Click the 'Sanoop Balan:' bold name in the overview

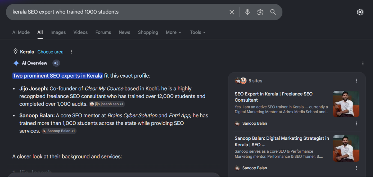click(x=37, y=115)
